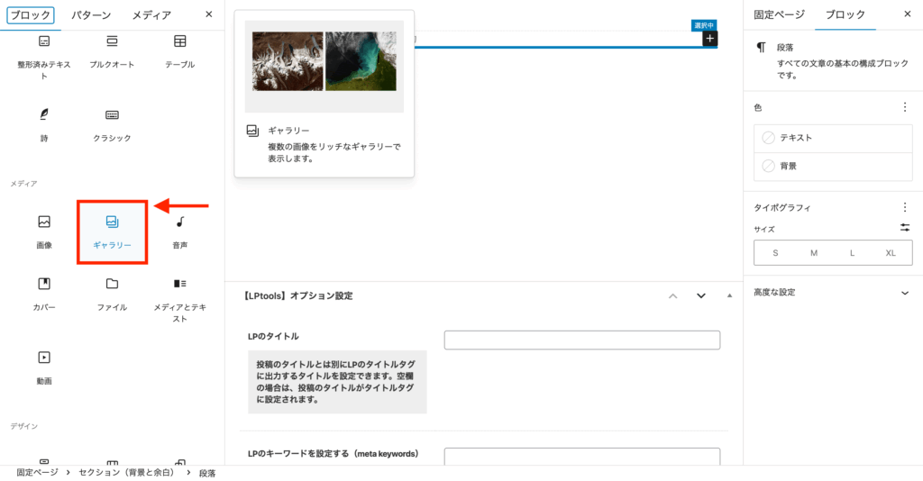This screenshot has width=923, height=481.
Task: Insert the プルクオート block
Action: tap(112, 51)
